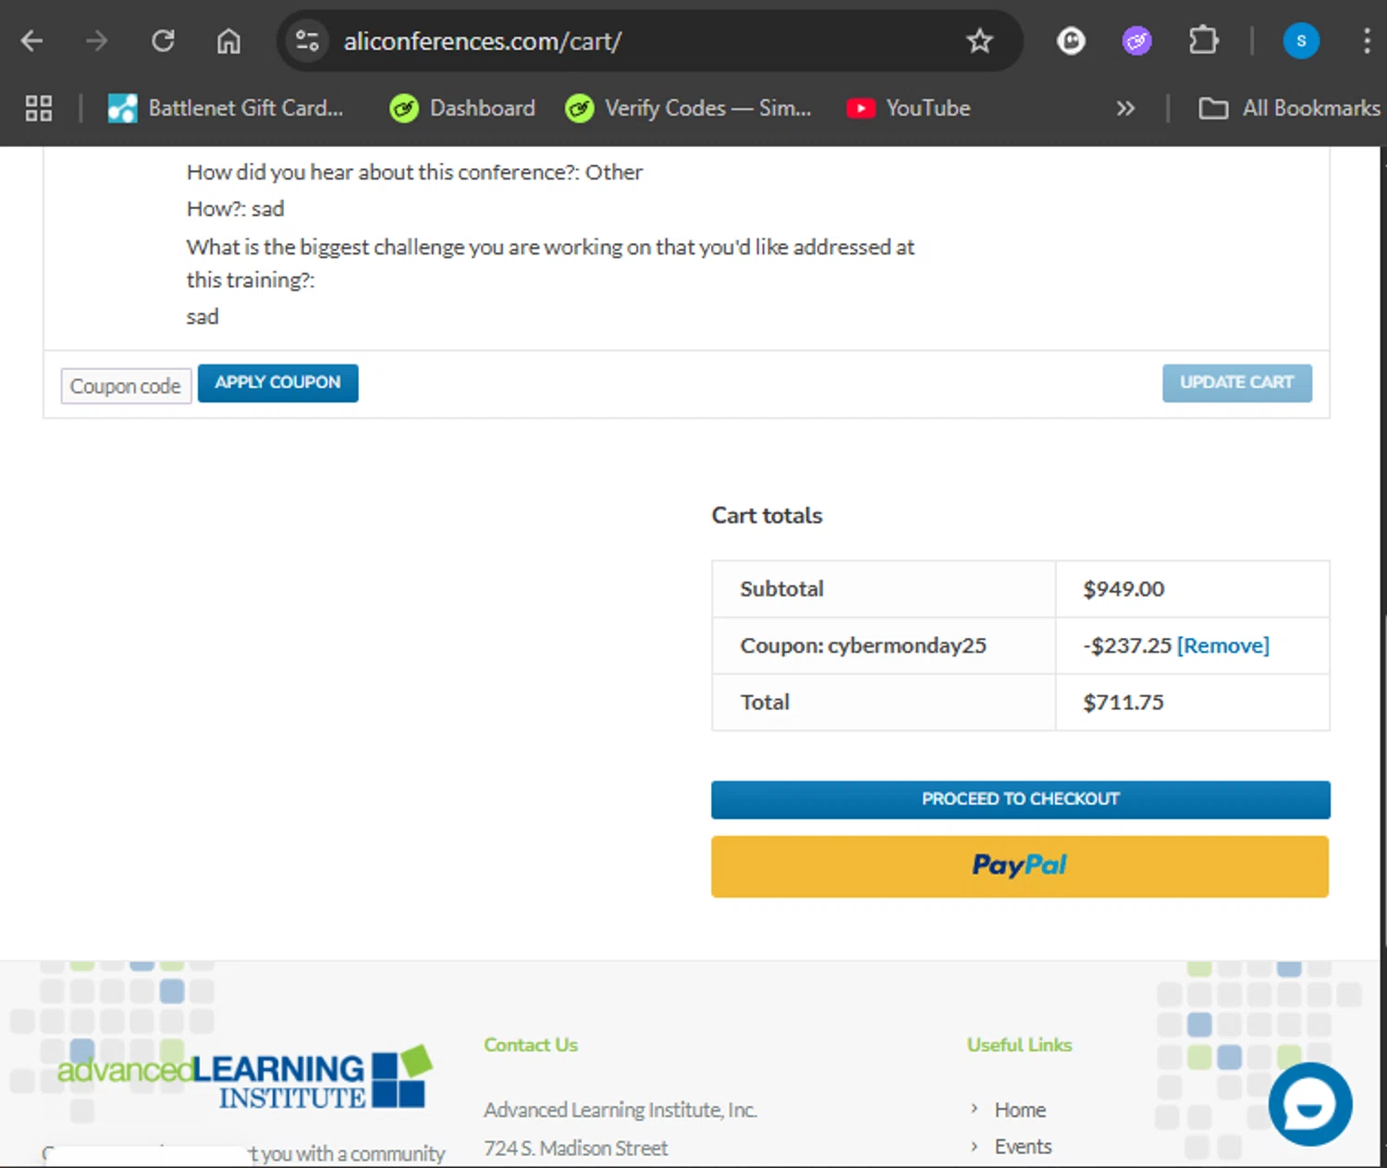Open the browser home page
This screenshot has height=1168, width=1387.
pos(228,41)
